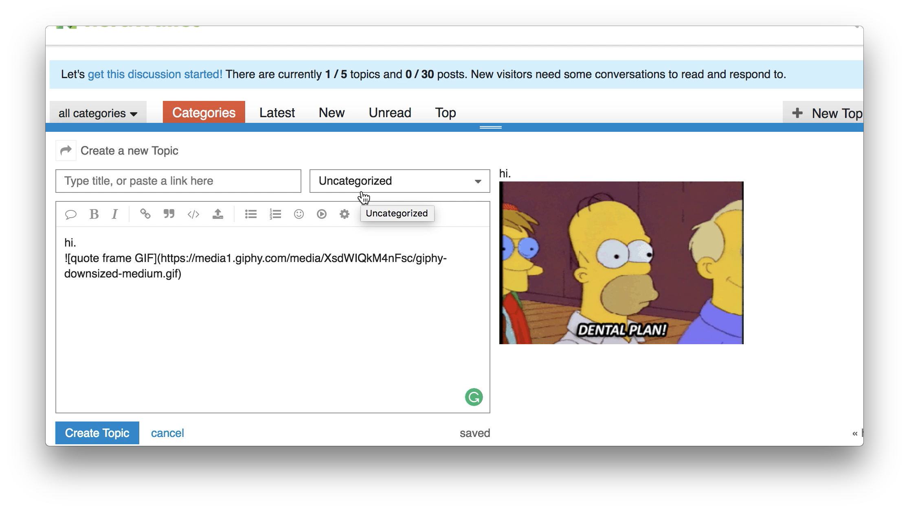909x511 pixels.
Task: Apply italic formatting in composer toolbar
Action: pyautogui.click(x=115, y=214)
